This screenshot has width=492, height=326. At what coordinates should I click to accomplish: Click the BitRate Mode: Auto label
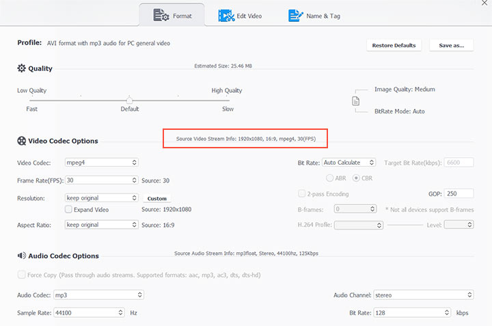pos(400,111)
